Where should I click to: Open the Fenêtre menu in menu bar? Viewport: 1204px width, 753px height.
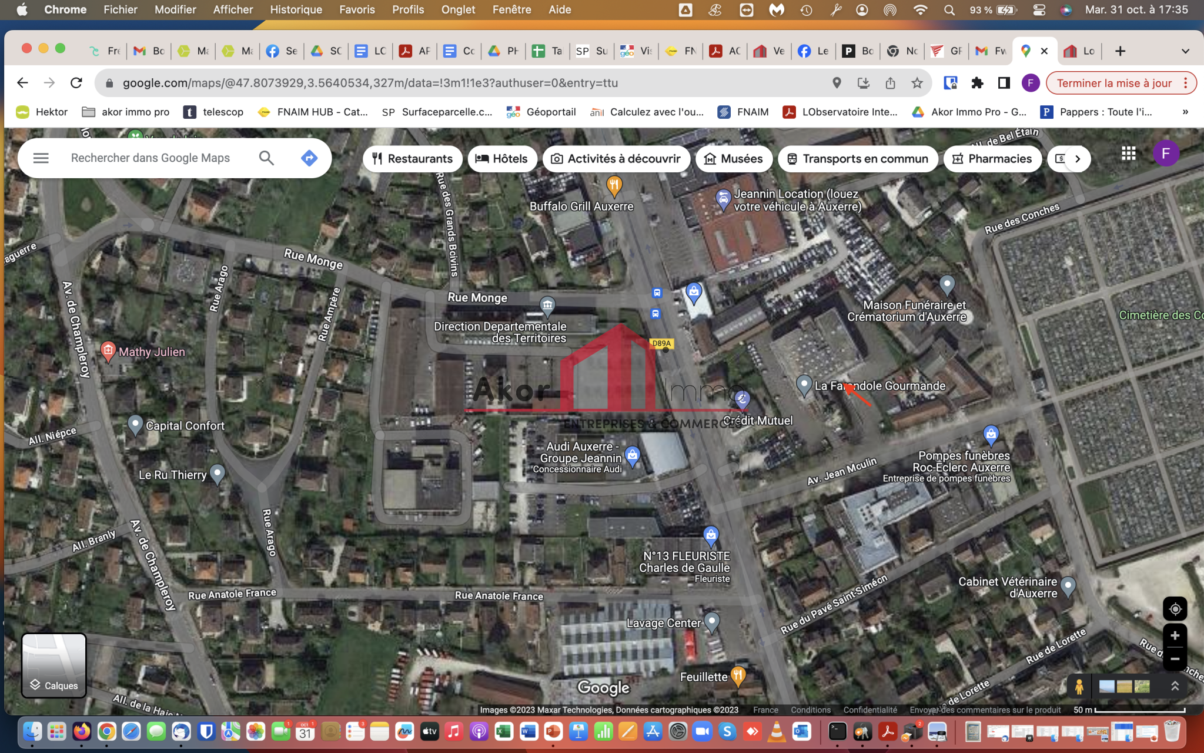(x=511, y=9)
